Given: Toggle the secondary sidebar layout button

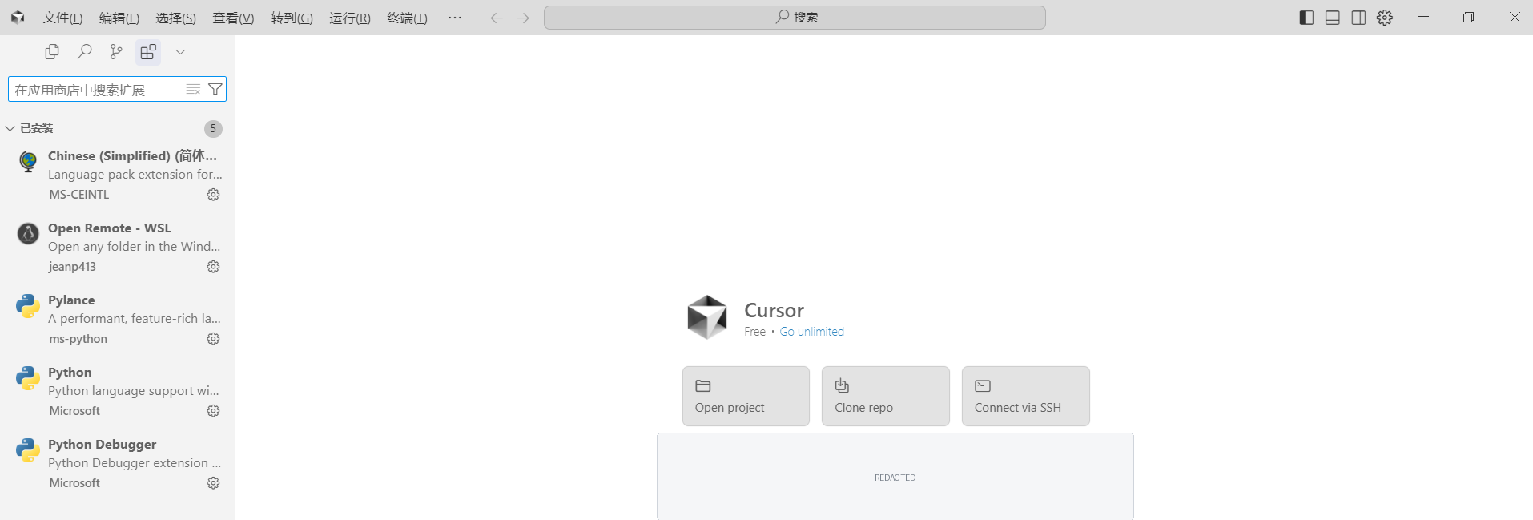Looking at the screenshot, I should [x=1358, y=18].
